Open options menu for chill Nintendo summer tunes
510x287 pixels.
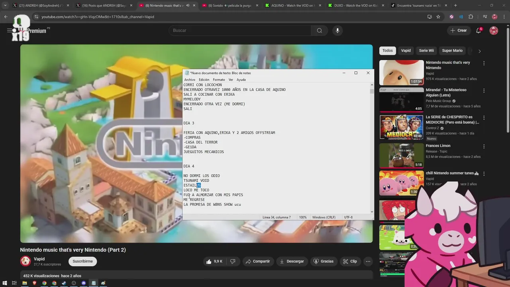[x=484, y=174]
